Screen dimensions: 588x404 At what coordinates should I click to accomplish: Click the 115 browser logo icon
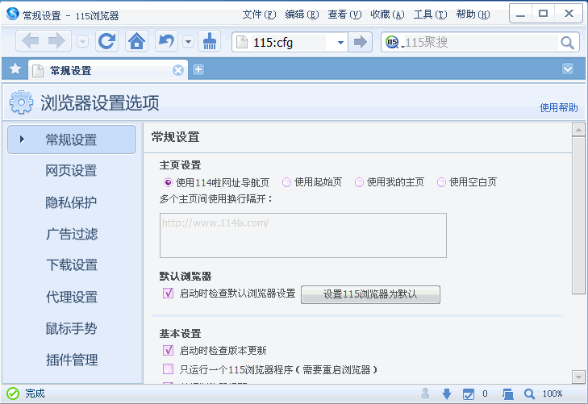pyautogui.click(x=13, y=14)
